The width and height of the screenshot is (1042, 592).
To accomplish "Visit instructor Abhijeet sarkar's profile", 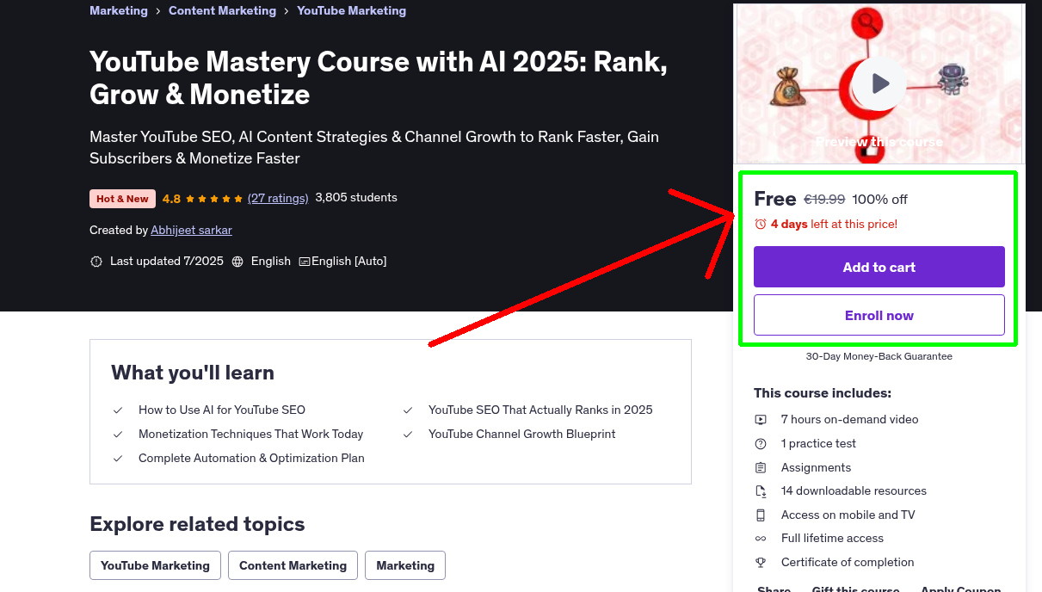I will pyautogui.click(x=191, y=230).
